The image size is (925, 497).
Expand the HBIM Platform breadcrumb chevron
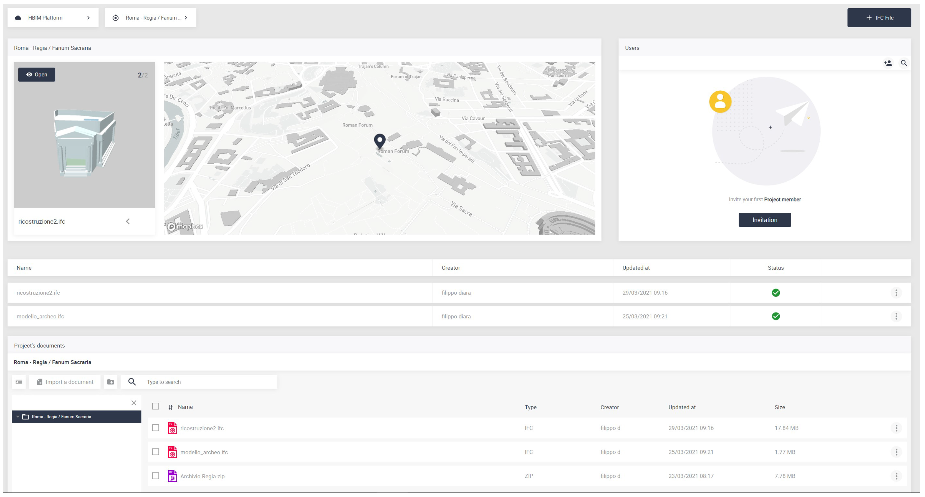tap(88, 18)
